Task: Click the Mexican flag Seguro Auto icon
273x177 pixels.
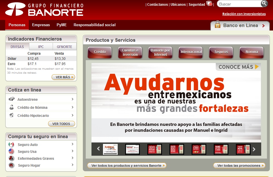Action: (11, 144)
